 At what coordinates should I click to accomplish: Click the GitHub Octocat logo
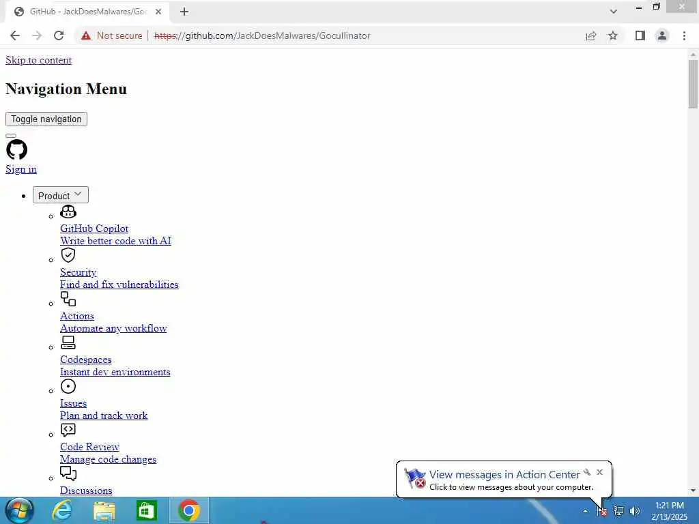(17, 149)
